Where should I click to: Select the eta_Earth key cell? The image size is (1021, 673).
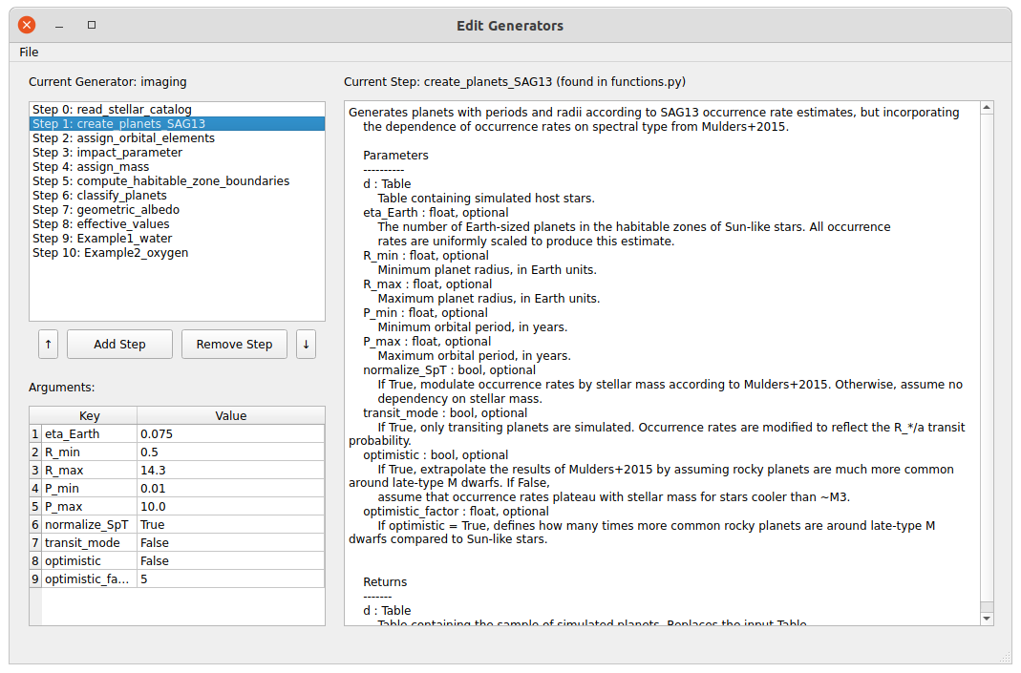click(89, 434)
